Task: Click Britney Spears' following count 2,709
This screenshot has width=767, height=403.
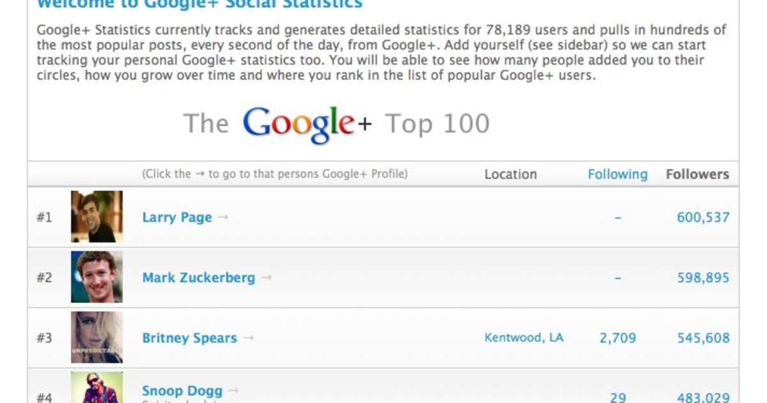Action: tap(617, 338)
